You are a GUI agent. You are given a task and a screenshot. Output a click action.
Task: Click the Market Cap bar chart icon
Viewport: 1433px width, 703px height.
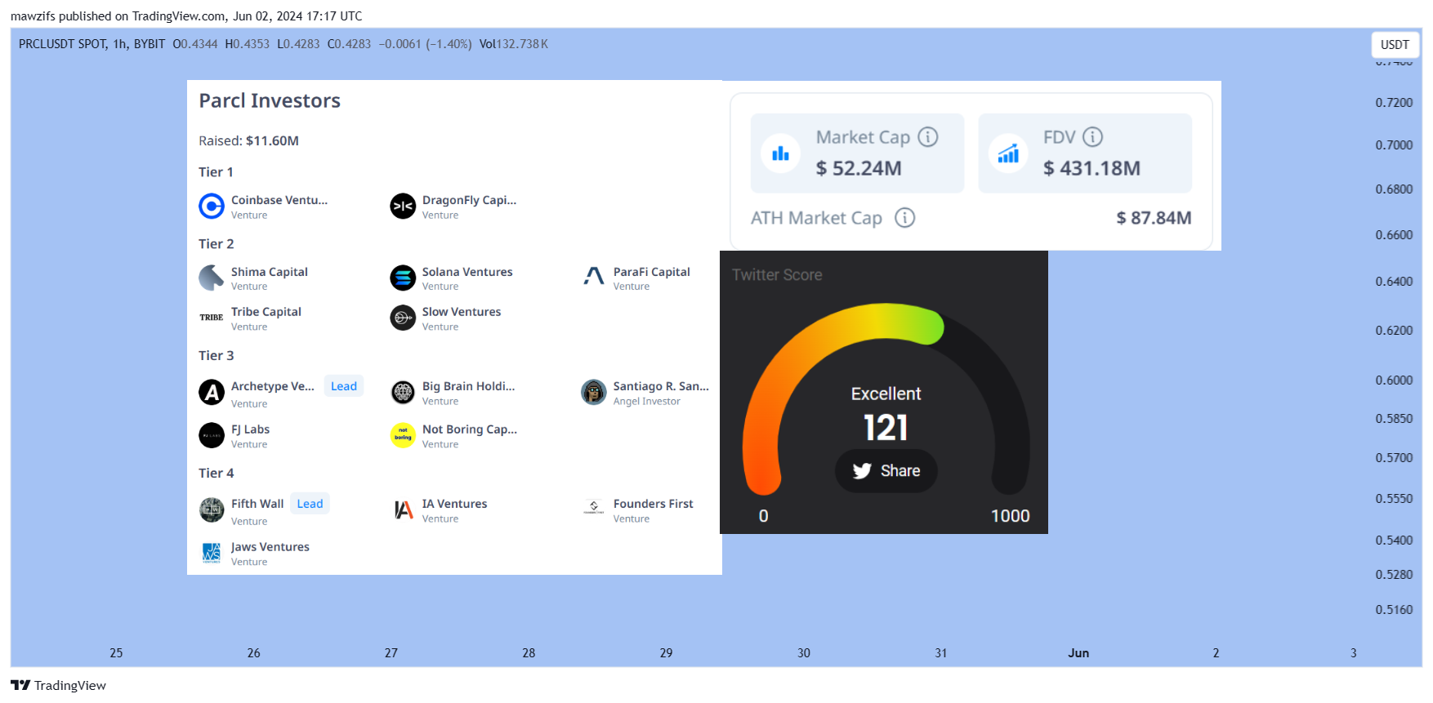[x=781, y=154]
